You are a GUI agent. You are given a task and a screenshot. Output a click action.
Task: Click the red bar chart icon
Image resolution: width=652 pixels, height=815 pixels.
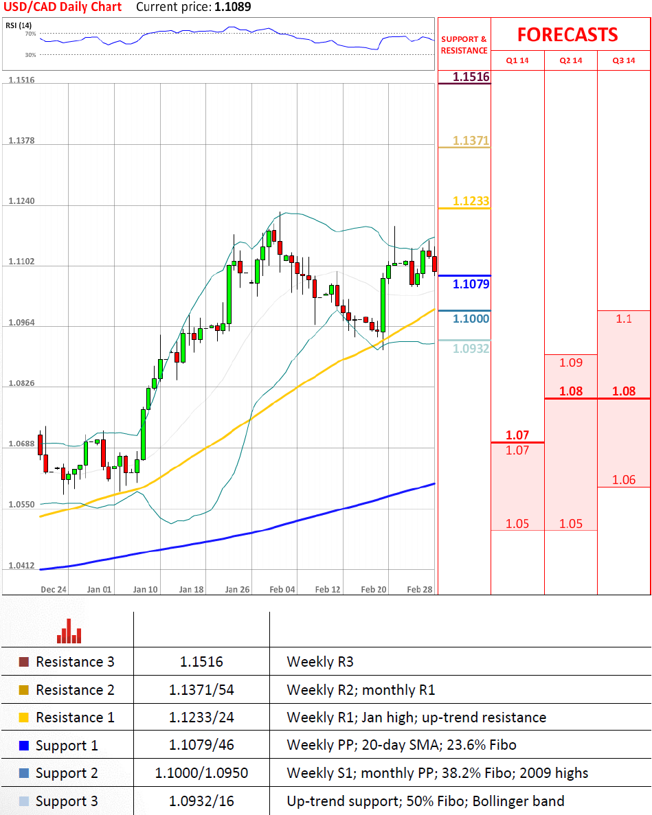coord(69,630)
